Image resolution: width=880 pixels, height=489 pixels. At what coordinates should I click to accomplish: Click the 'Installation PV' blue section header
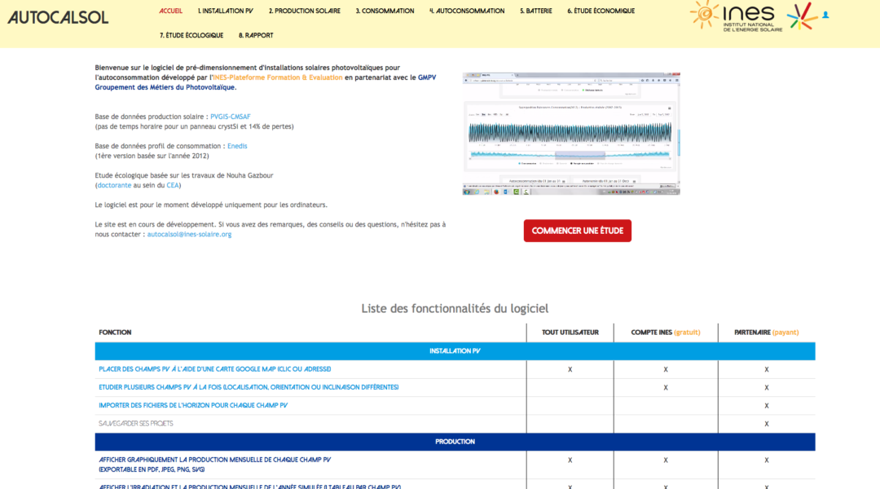point(455,351)
